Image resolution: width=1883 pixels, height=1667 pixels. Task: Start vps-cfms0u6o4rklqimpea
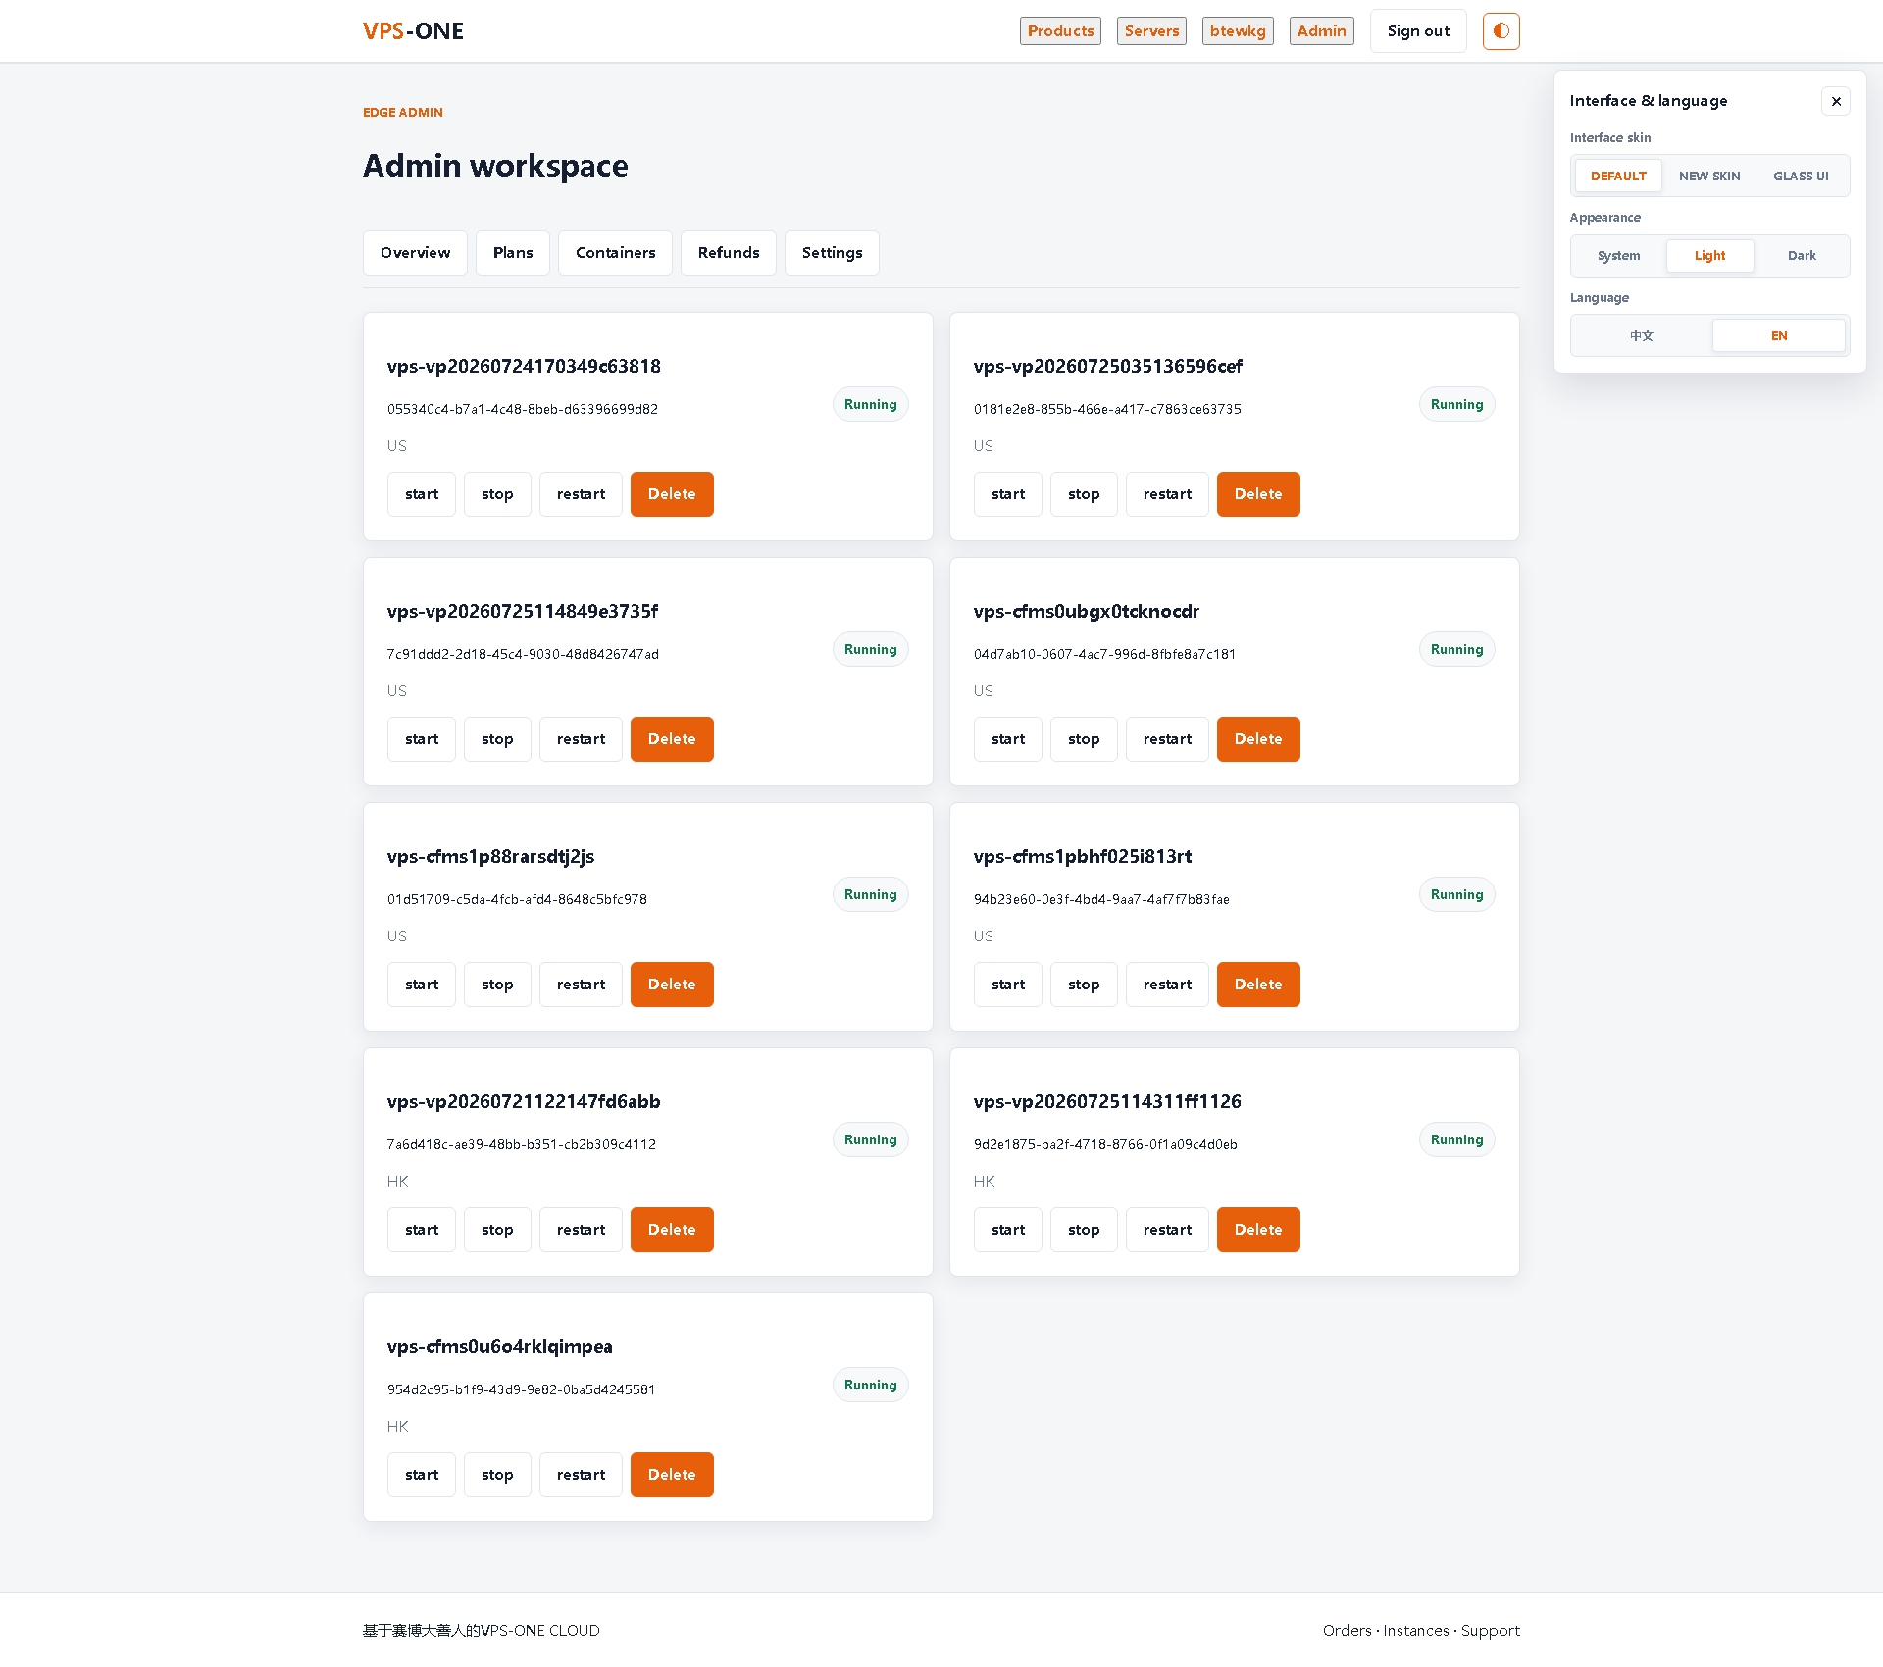[x=422, y=1475]
